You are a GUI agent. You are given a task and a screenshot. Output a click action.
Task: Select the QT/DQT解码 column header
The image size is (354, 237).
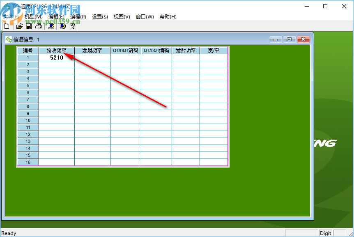coord(126,51)
